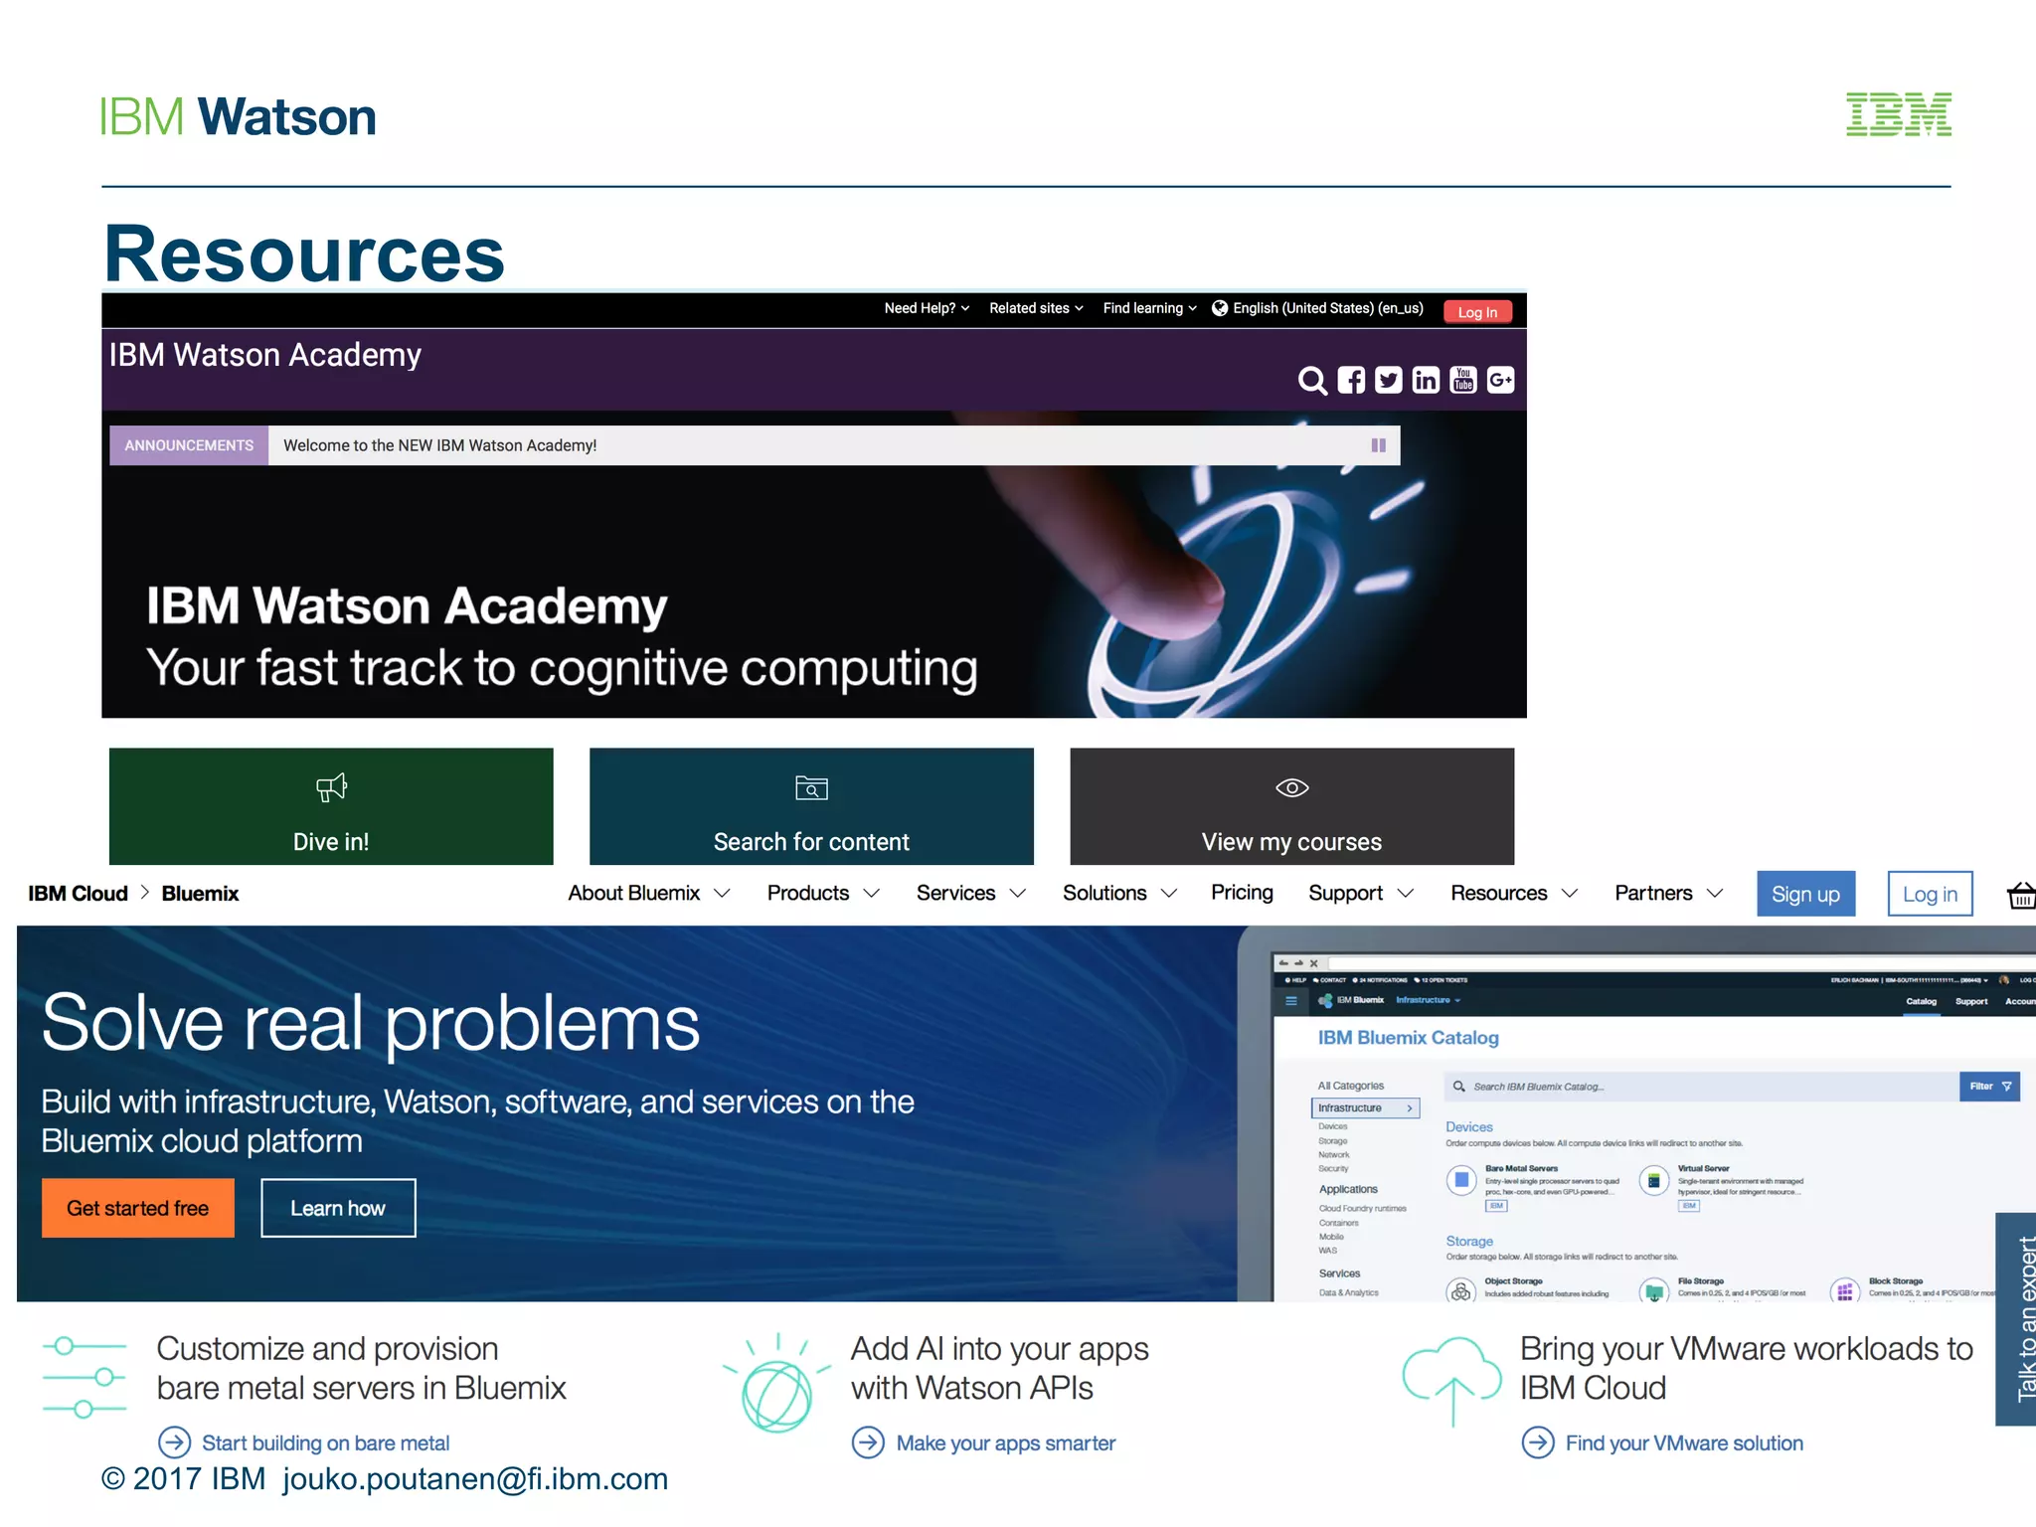The width and height of the screenshot is (2036, 1527).
Task: Open the Pricing page
Action: [x=1242, y=893]
